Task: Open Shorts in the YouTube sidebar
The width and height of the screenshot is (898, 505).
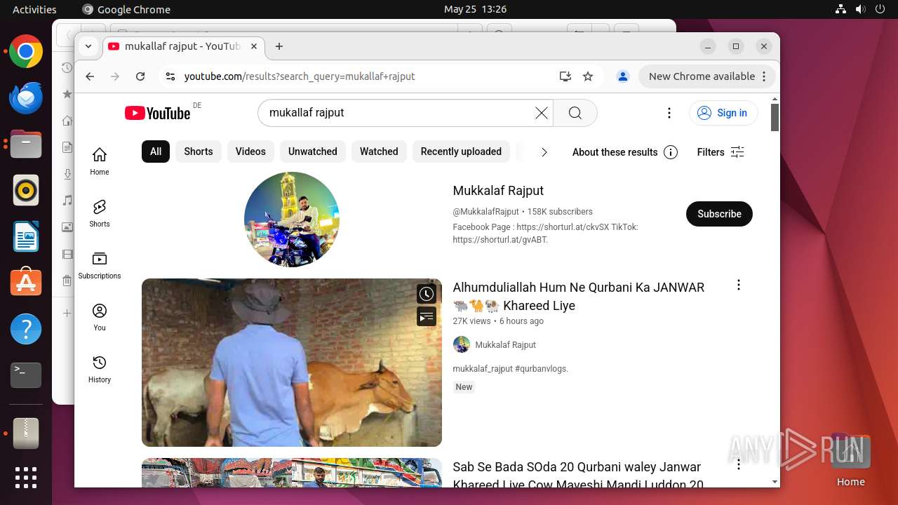Action: (x=100, y=213)
